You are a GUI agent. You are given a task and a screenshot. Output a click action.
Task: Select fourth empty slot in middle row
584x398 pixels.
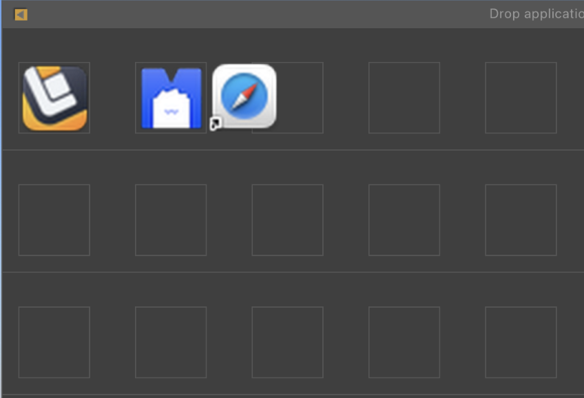point(404,220)
